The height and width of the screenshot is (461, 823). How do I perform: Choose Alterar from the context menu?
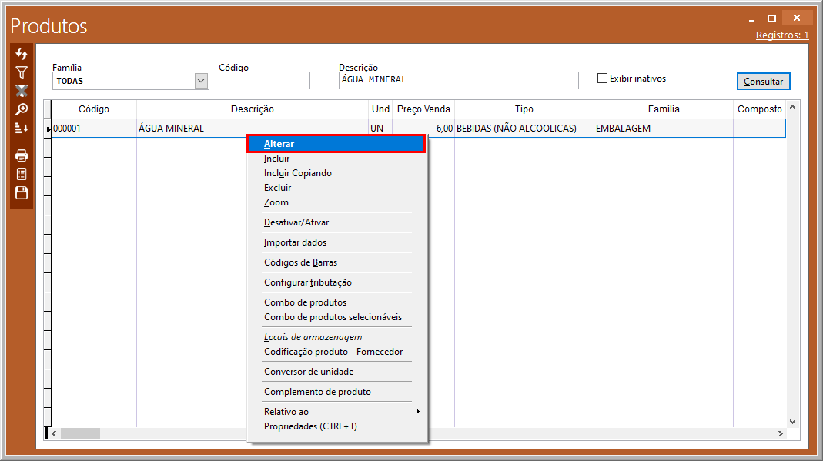click(279, 144)
